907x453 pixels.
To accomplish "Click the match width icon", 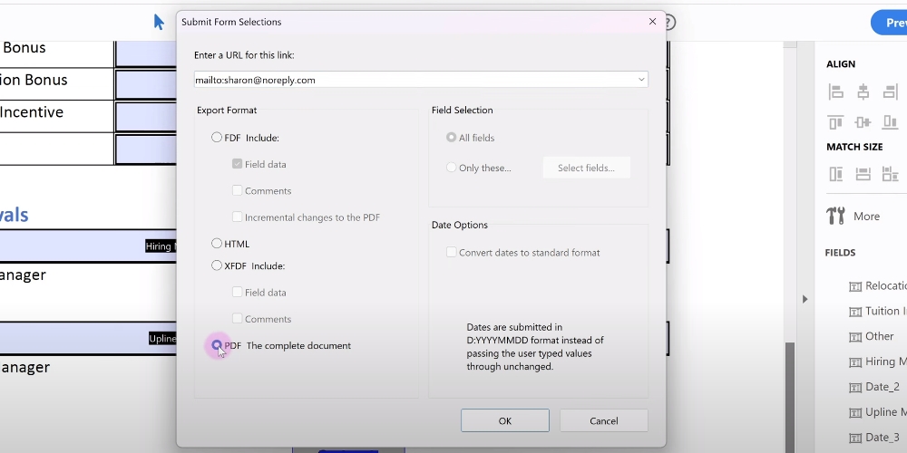I will pyautogui.click(x=863, y=174).
